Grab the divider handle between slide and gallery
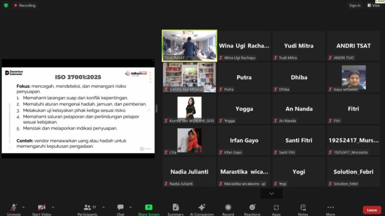The width and height of the screenshot is (385, 216). pyautogui.click(x=156, y=108)
